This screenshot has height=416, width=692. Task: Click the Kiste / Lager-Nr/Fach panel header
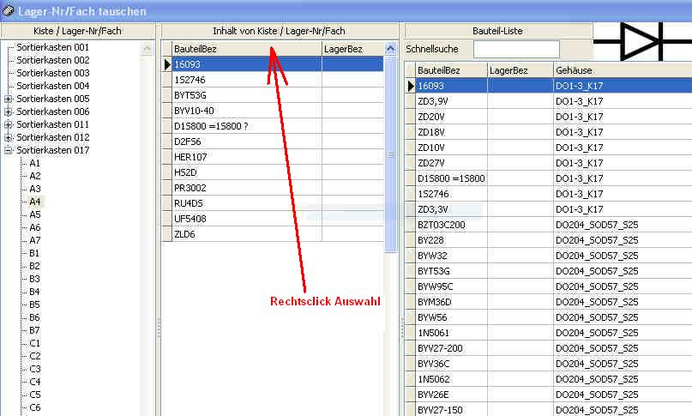pyautogui.click(x=78, y=31)
